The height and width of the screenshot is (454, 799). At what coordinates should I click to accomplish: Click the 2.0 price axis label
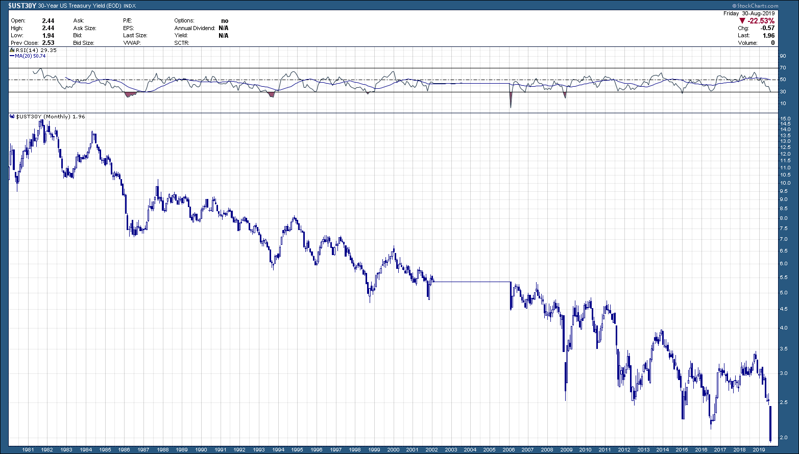(784, 438)
